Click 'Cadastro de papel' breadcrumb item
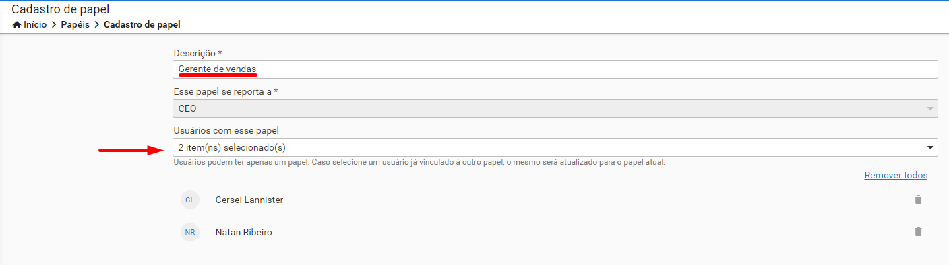 142,24
